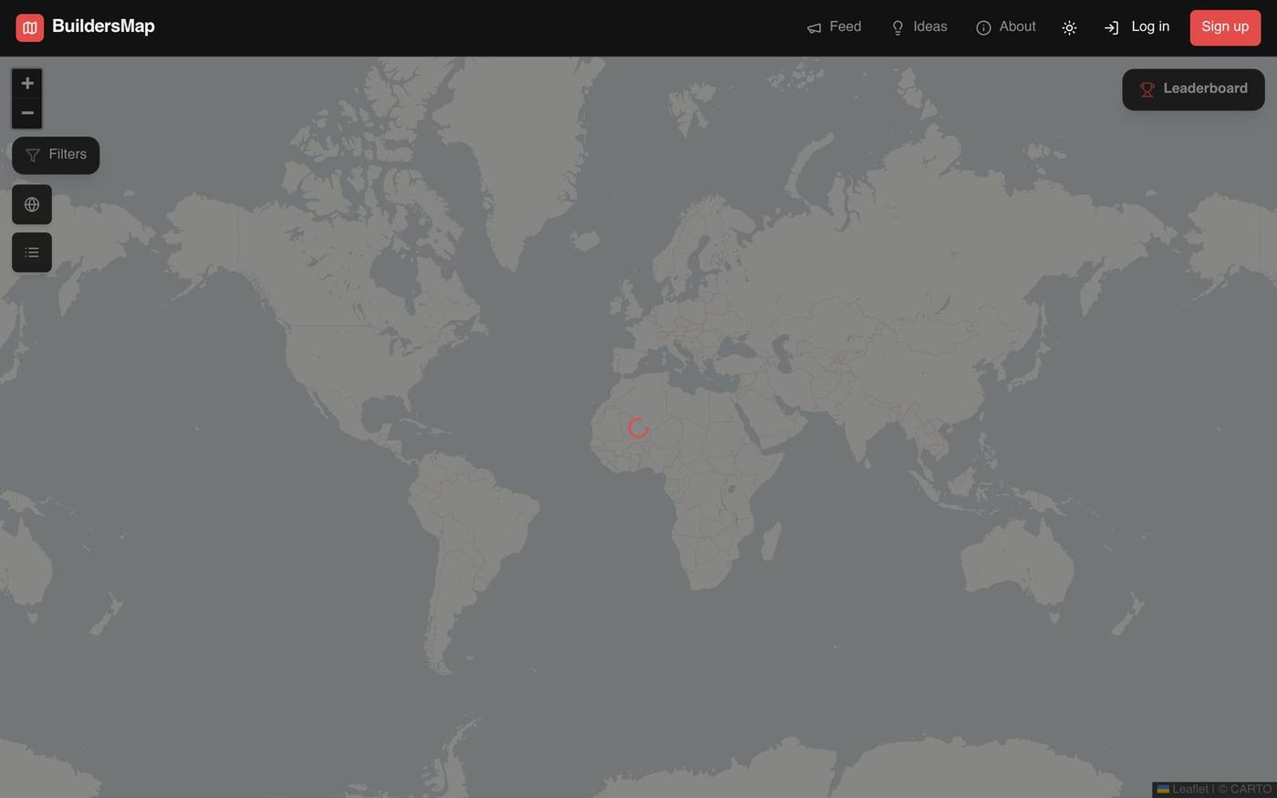Click the Log in link
Image resolution: width=1277 pixels, height=798 pixels.
click(x=1136, y=27)
